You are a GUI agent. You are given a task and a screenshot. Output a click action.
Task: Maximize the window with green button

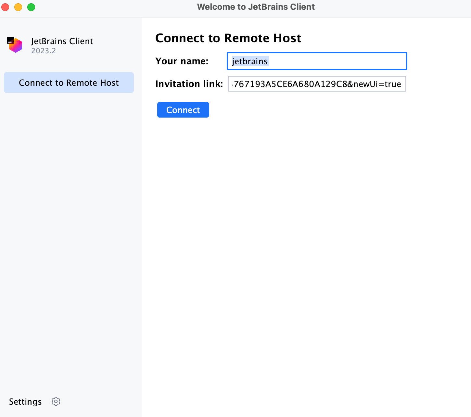31,7
